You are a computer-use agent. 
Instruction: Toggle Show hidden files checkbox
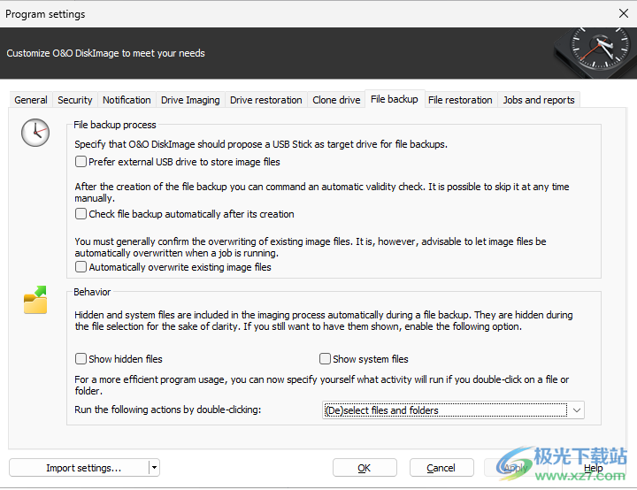click(81, 359)
